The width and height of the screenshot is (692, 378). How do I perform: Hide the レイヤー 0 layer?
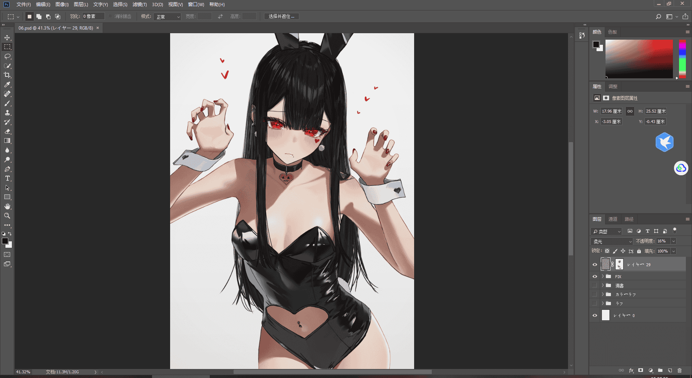pyautogui.click(x=595, y=315)
